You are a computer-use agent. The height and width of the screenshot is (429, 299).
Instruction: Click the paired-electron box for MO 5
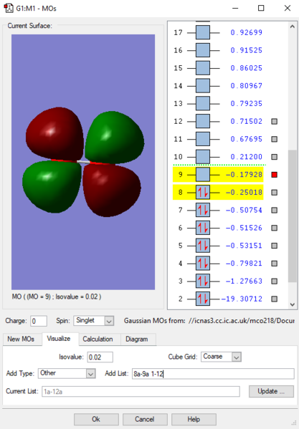tap(203, 246)
